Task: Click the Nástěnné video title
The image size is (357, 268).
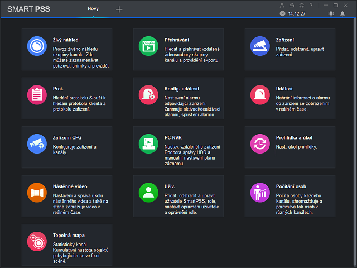Action: (x=70, y=186)
